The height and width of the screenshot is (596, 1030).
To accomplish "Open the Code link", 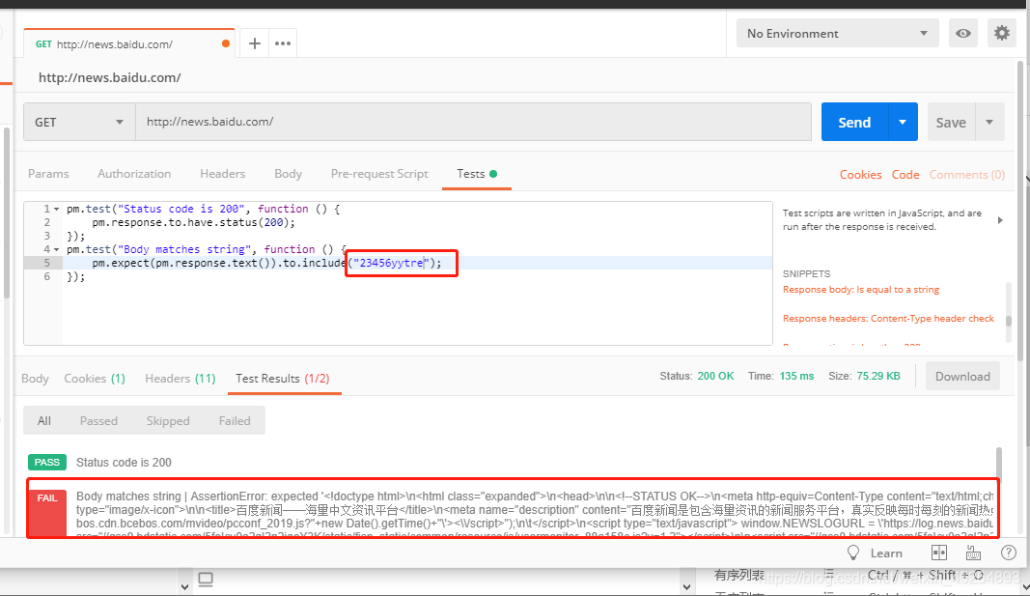I will click(x=905, y=174).
